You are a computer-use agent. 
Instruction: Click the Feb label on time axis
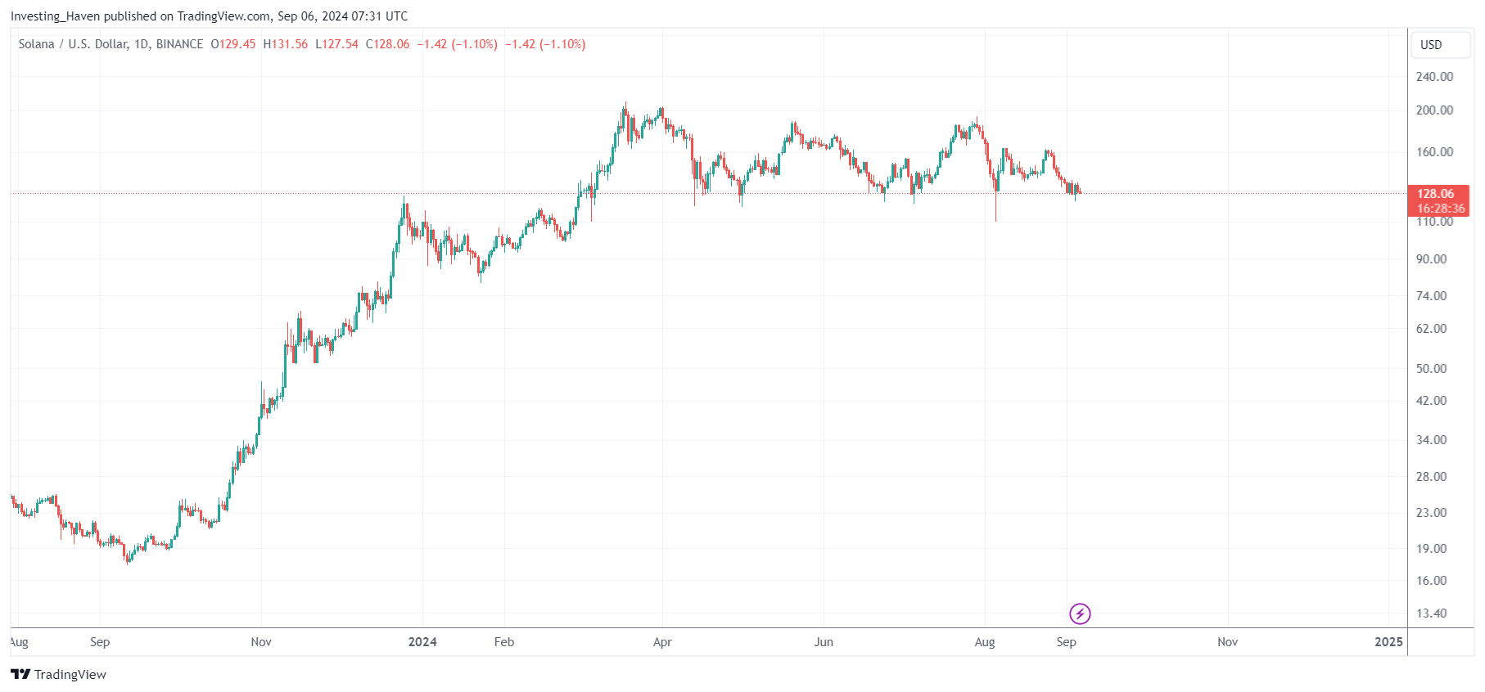pyautogui.click(x=504, y=641)
